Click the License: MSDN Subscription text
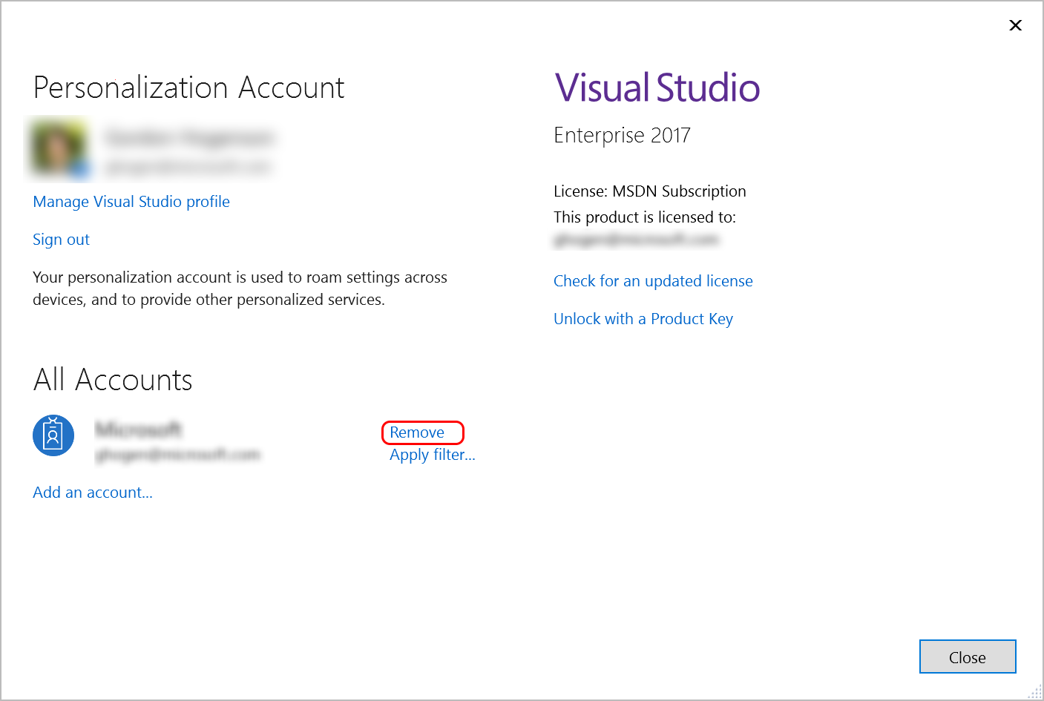 (649, 191)
